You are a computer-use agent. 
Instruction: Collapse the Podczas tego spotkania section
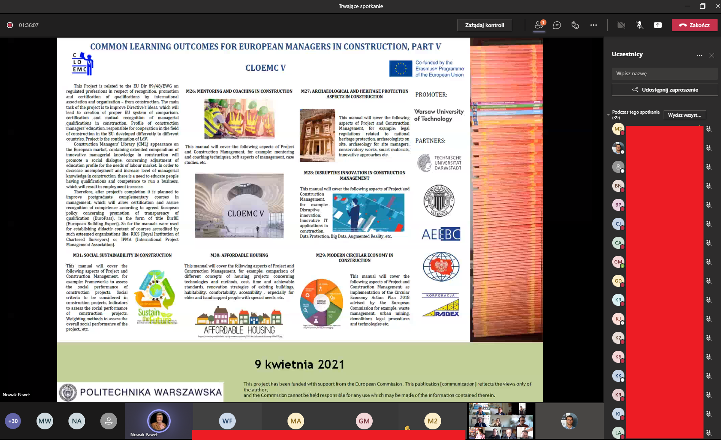(608, 114)
